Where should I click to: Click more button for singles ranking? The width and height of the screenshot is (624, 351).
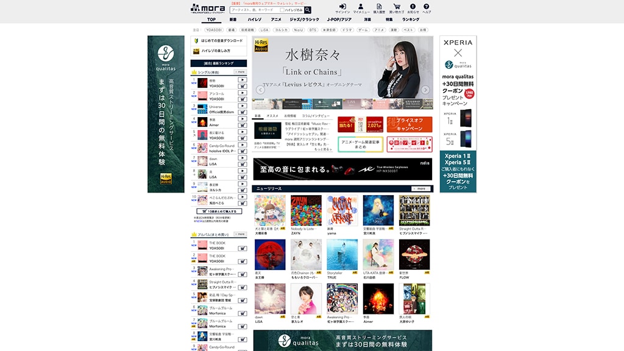click(240, 72)
